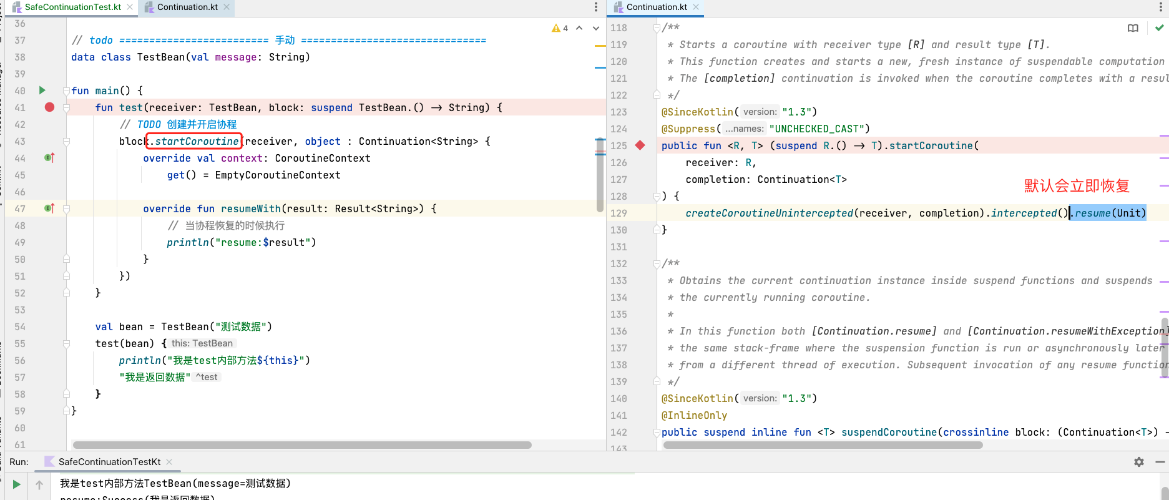Minimize the Run tool window

click(1160, 462)
